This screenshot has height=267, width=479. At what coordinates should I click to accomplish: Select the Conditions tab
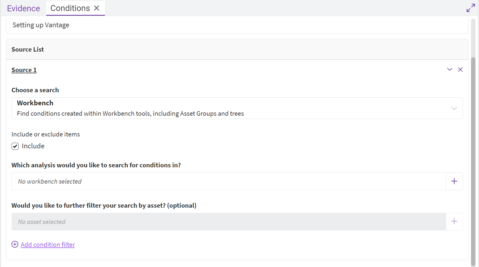[70, 8]
